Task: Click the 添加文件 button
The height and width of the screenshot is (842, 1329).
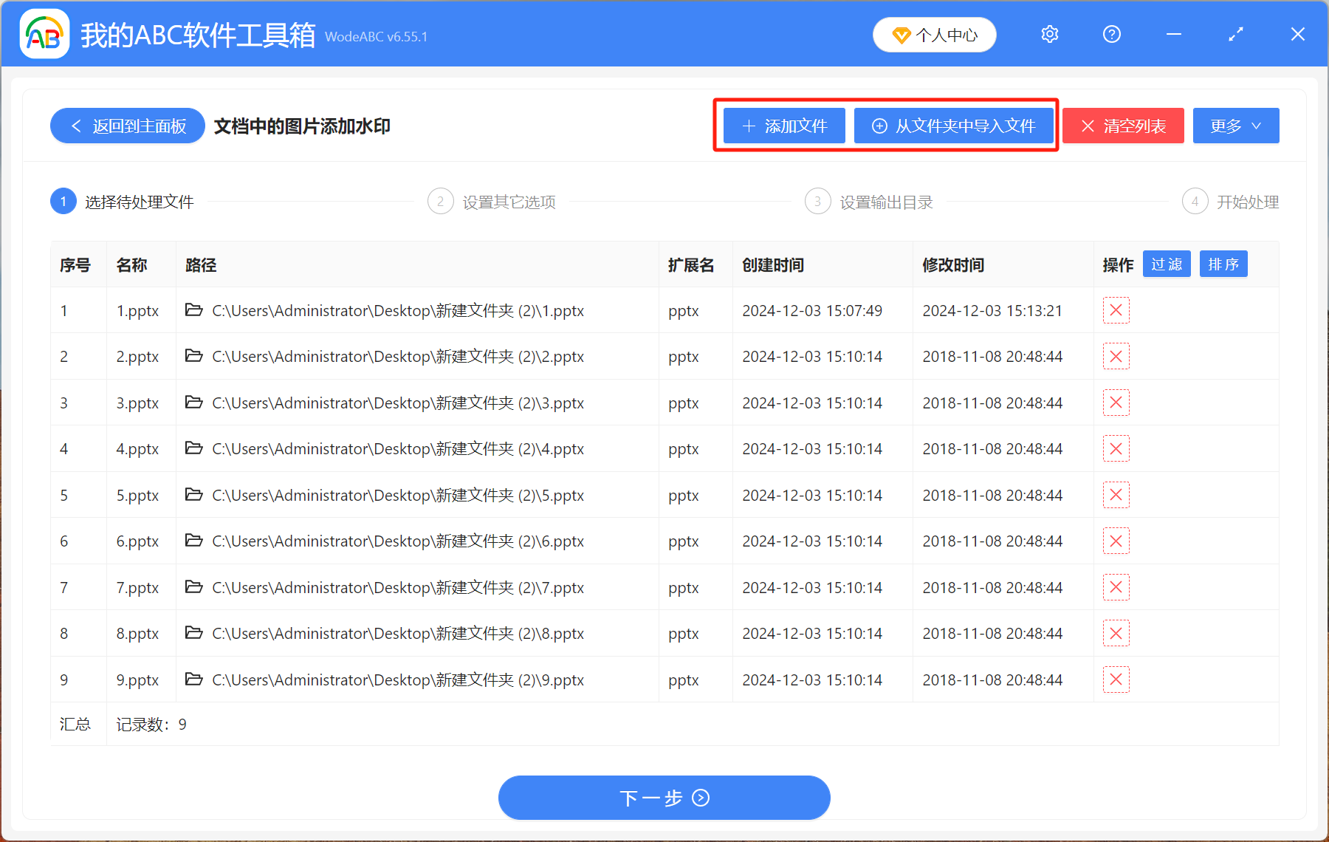Action: pos(783,126)
